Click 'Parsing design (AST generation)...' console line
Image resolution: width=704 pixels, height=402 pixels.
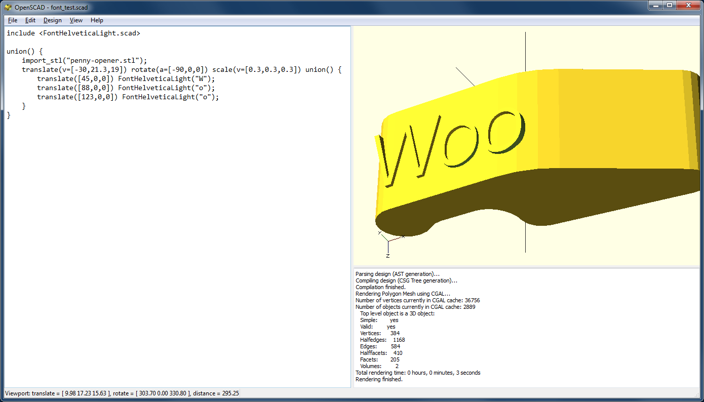(x=398, y=274)
